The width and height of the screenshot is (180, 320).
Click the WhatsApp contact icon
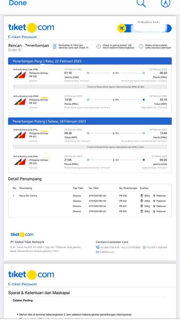pyautogui.click(x=144, y=247)
